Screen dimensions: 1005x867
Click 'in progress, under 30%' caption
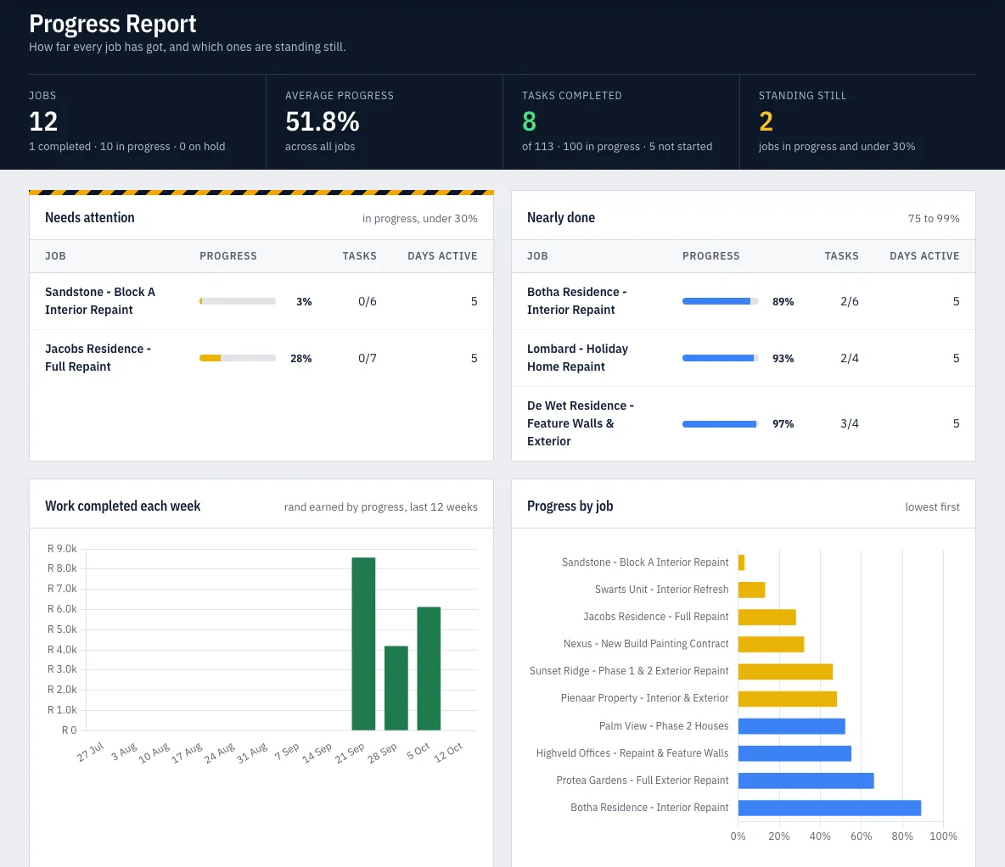[x=420, y=219]
